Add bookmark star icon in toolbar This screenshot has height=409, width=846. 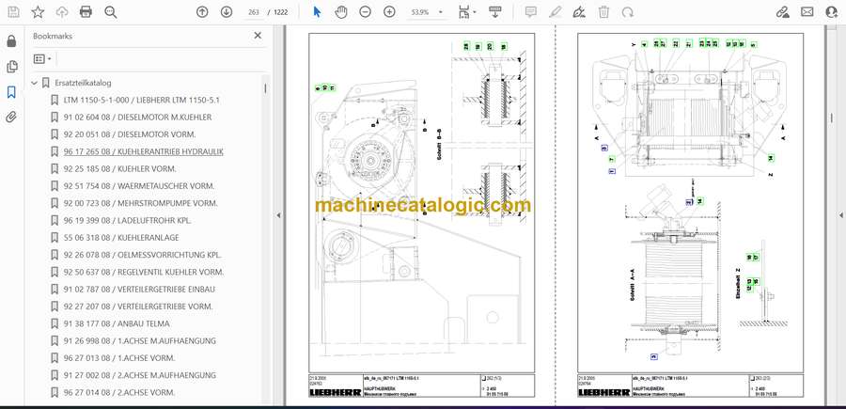click(x=38, y=12)
